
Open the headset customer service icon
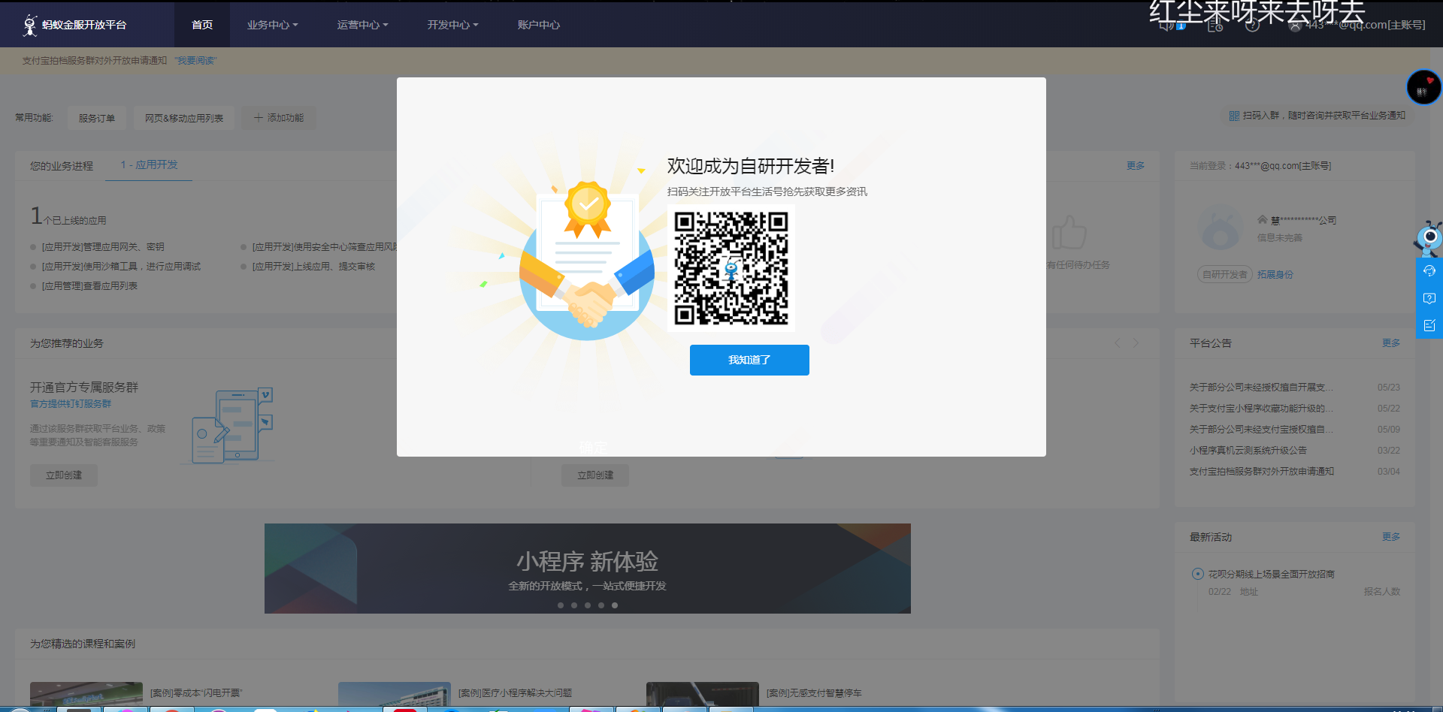pos(1429,271)
